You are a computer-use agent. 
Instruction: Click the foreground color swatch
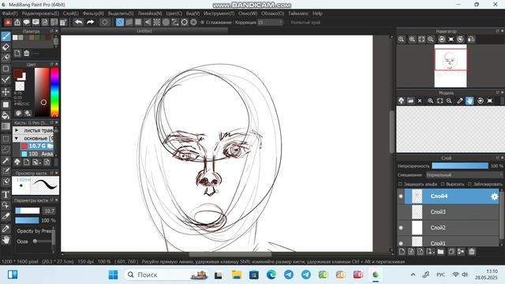click(x=18, y=73)
